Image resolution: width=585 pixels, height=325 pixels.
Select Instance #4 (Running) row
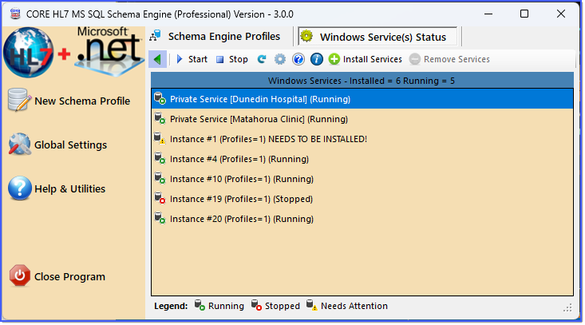[362, 159]
